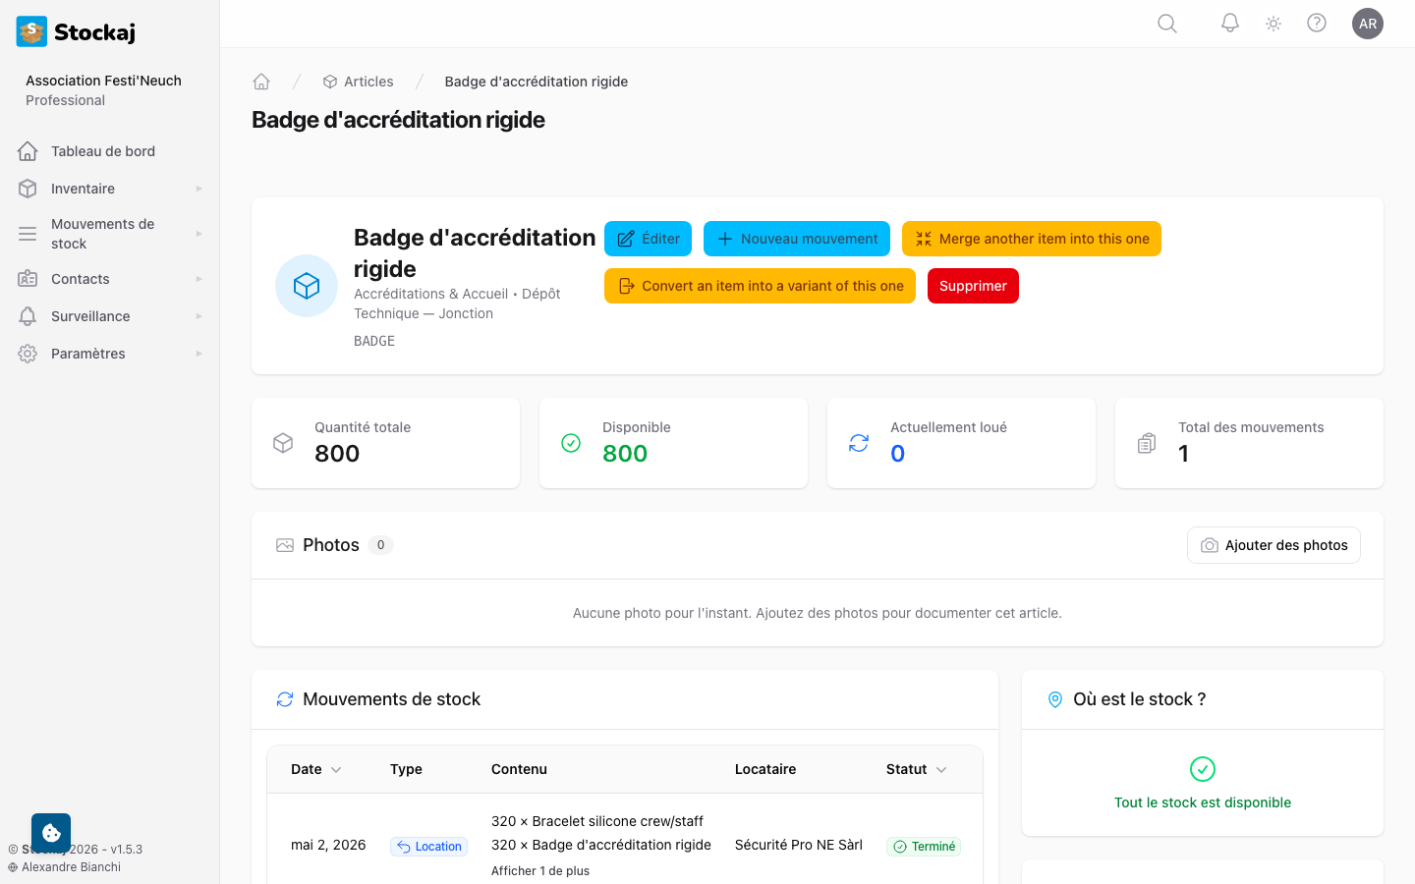Open the Statut column filter dropdown
The image size is (1415, 884).
click(x=941, y=770)
